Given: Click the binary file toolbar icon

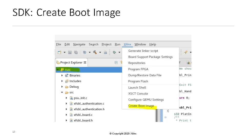Looking at the screenshot, I should pos(105,52).
